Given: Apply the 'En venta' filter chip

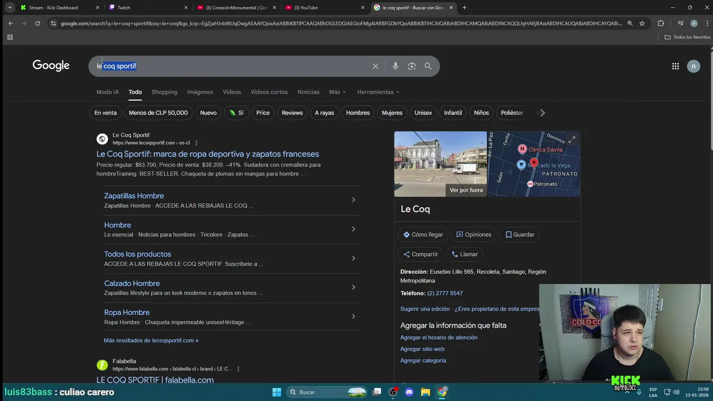Looking at the screenshot, I should [x=105, y=113].
